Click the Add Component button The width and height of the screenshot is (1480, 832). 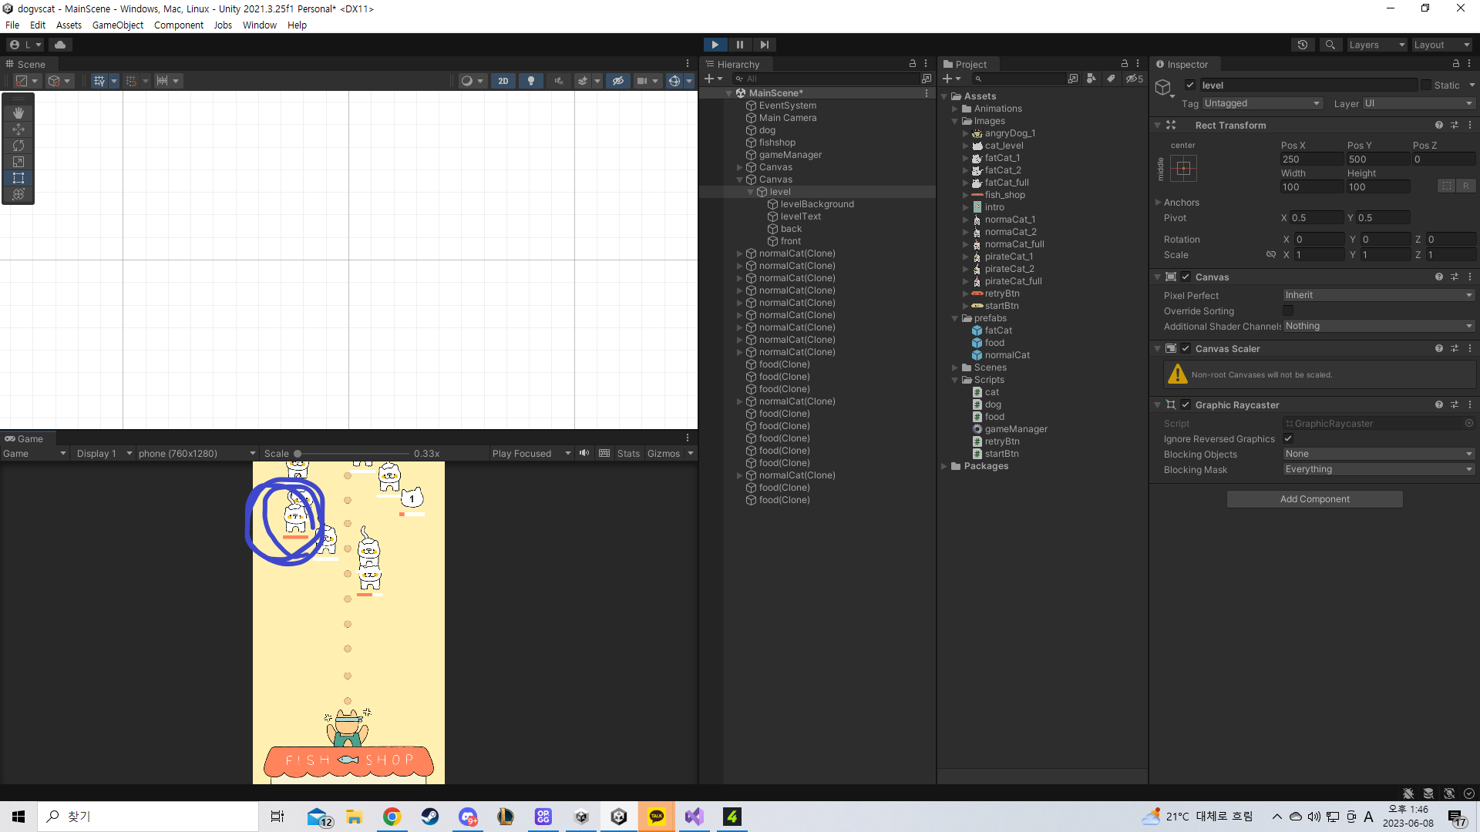(1314, 499)
